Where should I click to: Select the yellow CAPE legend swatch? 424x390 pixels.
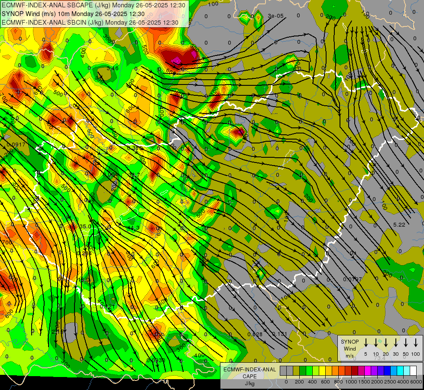[x=322, y=370]
